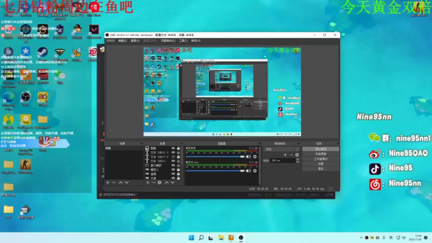Toggle lock on 文本 (GDI+) 3 source

178,152
